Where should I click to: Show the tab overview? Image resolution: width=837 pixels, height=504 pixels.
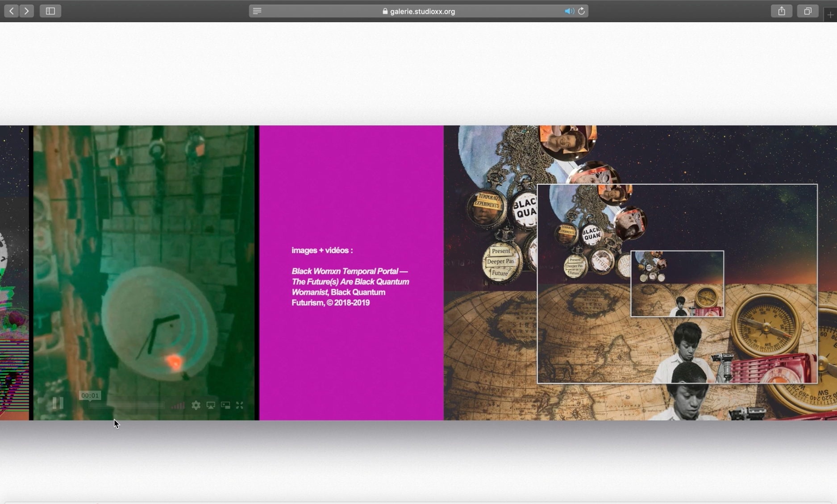click(x=808, y=11)
